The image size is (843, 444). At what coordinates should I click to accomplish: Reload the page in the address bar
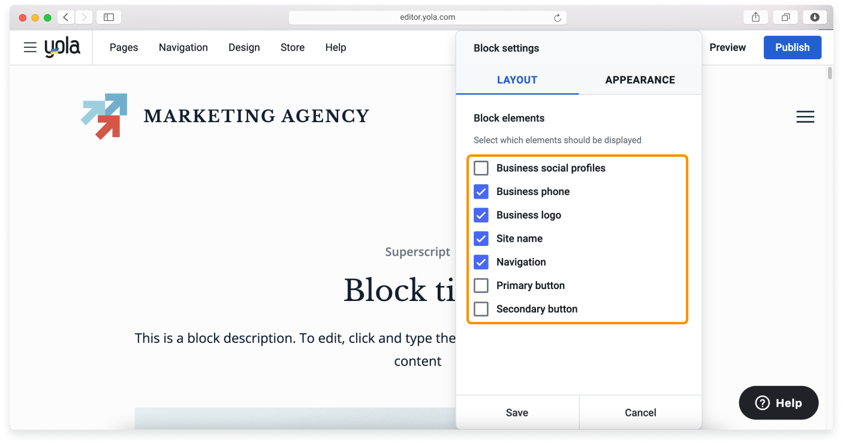pos(558,17)
